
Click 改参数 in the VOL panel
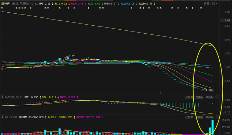click(189, 117)
